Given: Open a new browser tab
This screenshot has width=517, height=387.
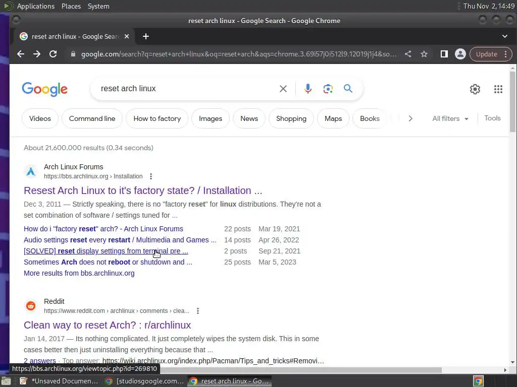Looking at the screenshot, I should click(x=146, y=36).
